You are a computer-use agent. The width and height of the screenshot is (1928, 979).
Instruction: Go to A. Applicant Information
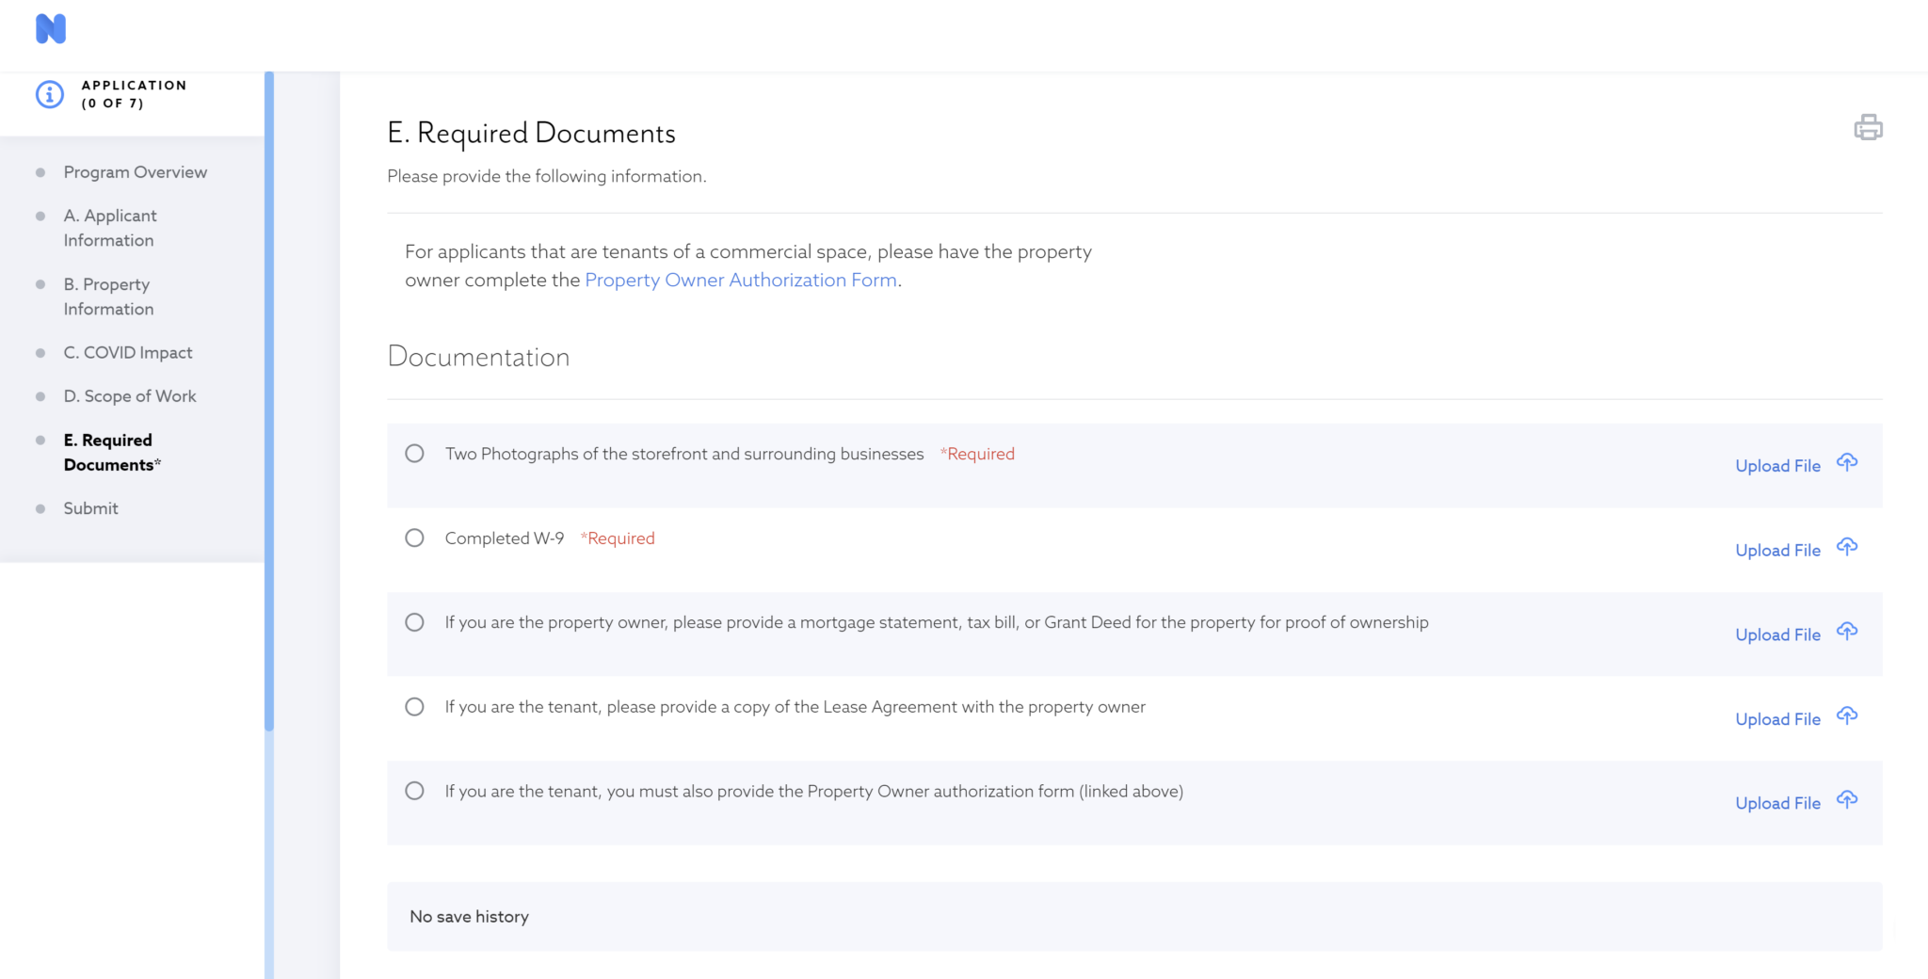[110, 228]
